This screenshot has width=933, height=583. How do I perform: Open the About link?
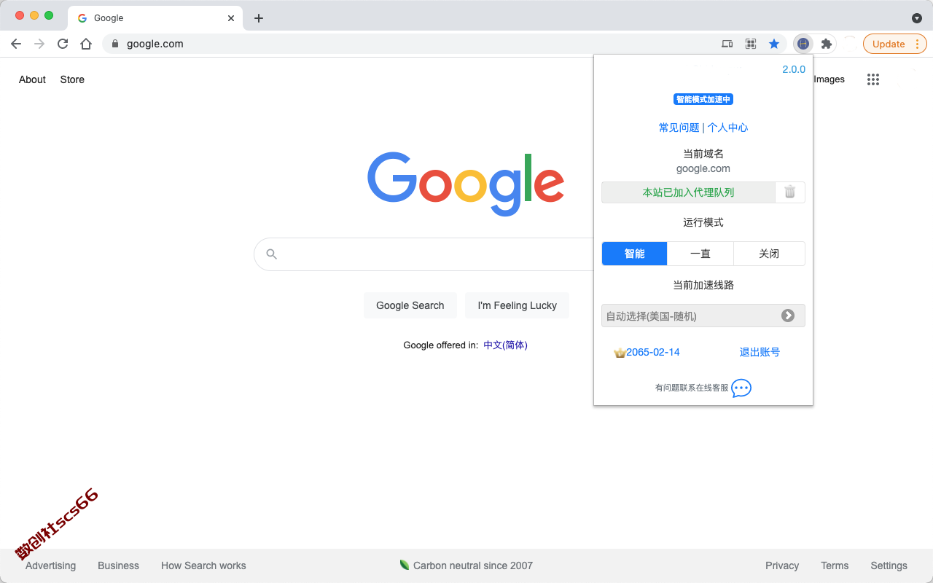coord(32,79)
